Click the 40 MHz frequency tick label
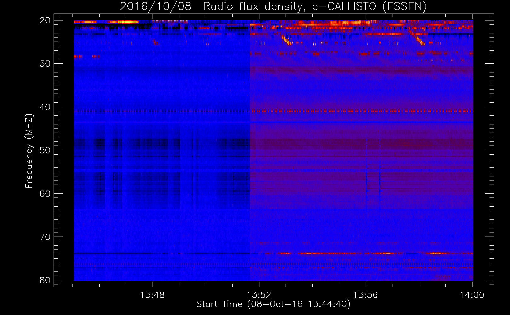 45,107
